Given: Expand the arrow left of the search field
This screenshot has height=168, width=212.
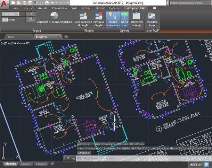Looking at the screenshot, I should [168, 3].
